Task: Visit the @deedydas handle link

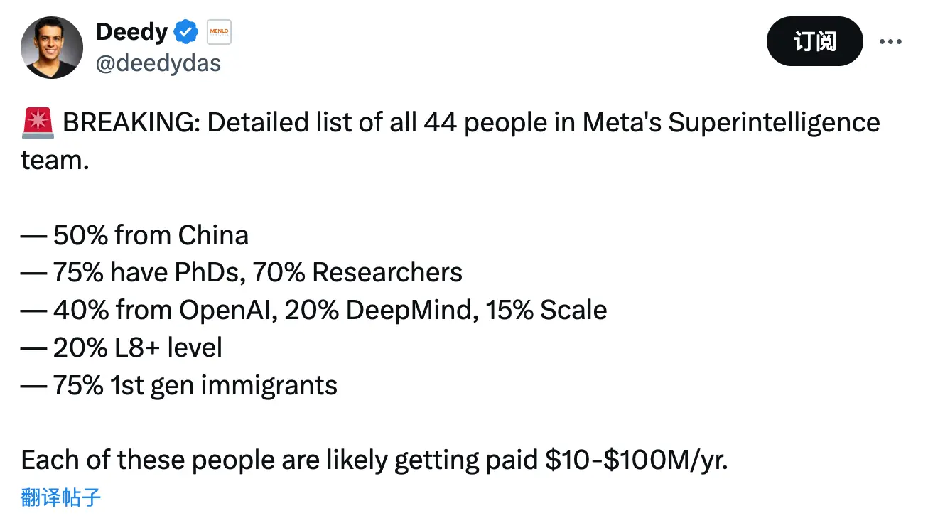Action: point(158,63)
